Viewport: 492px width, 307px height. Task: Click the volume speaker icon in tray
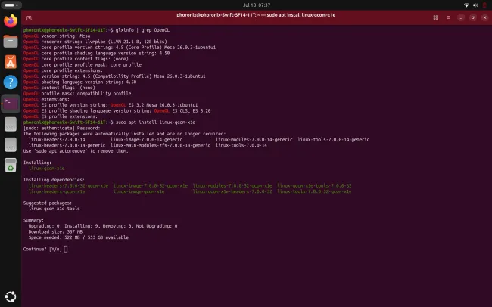[x=475, y=5]
